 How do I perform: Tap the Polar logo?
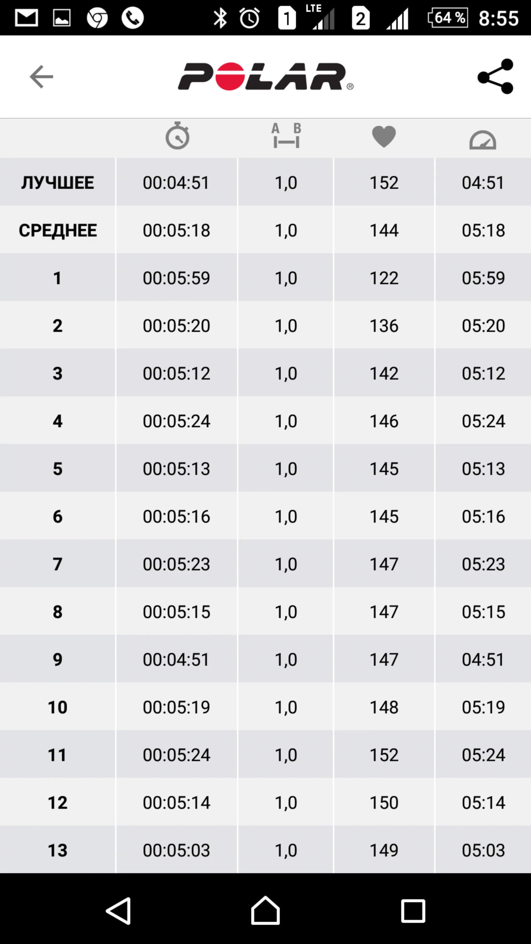[x=265, y=76]
